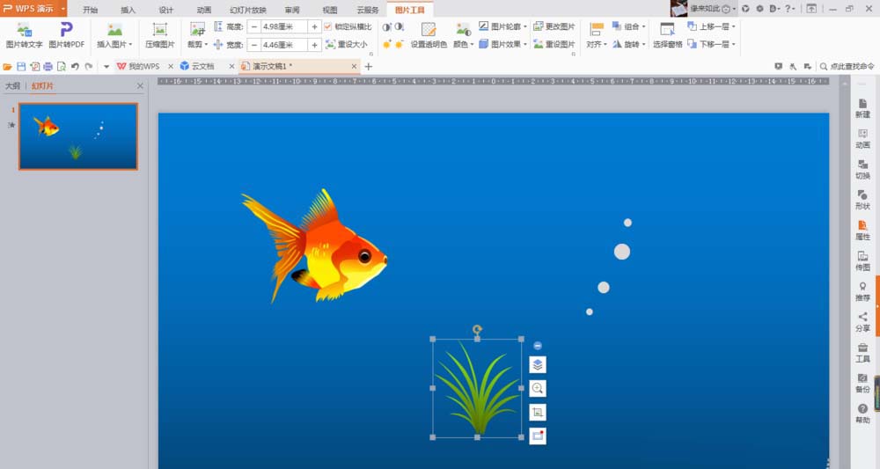This screenshot has width=880, height=469.
Task: Expand the 颜色 color dropdown
Action: [x=463, y=43]
